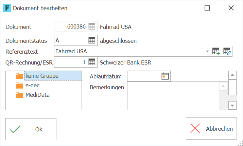Image resolution: width=243 pixels, height=146 pixels.
Task: Open lookup table icon in Dokument field
Action: pyautogui.click(x=92, y=26)
